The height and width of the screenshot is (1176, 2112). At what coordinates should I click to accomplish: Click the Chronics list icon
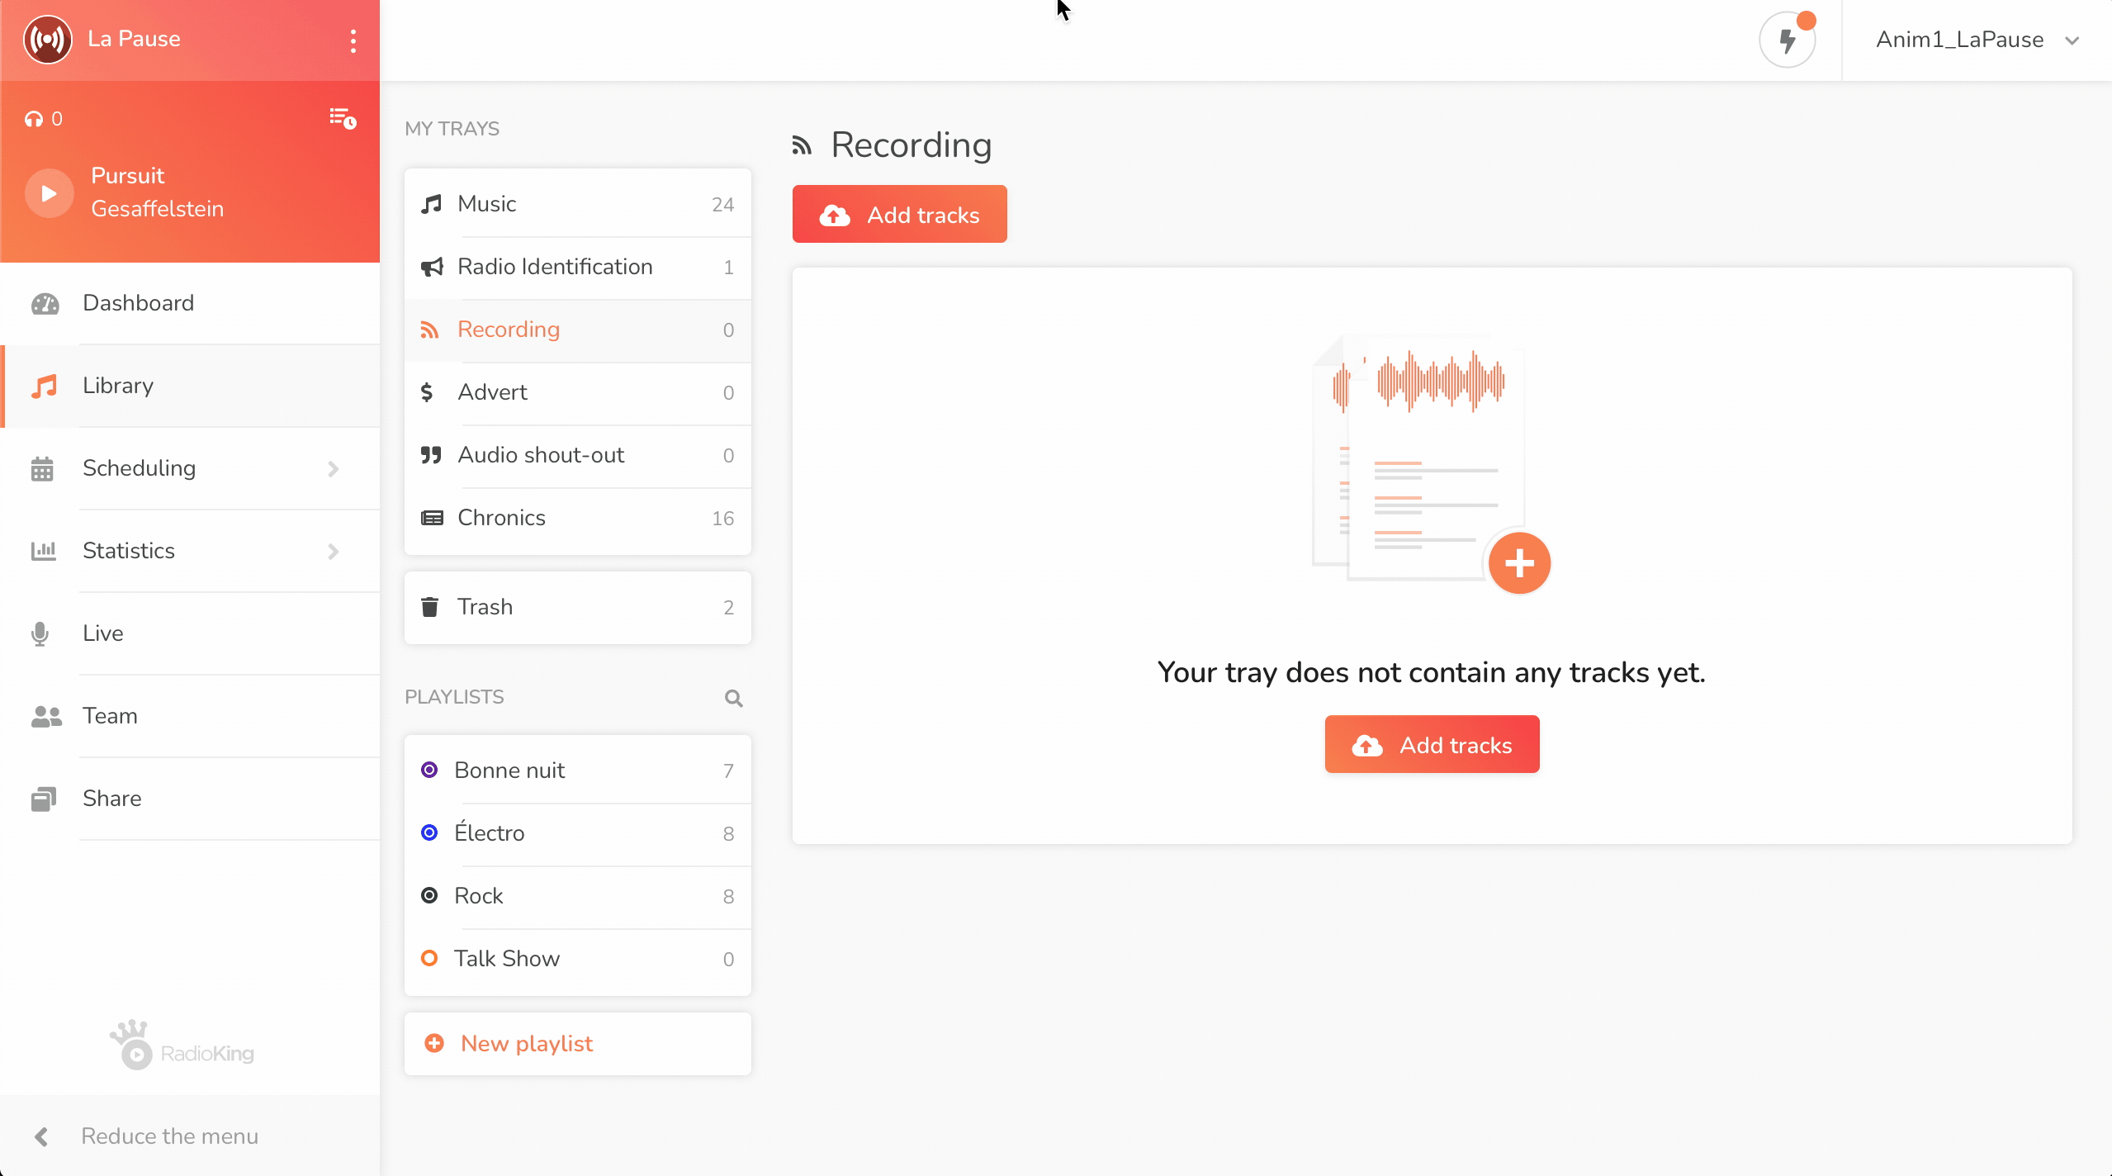pos(432,518)
